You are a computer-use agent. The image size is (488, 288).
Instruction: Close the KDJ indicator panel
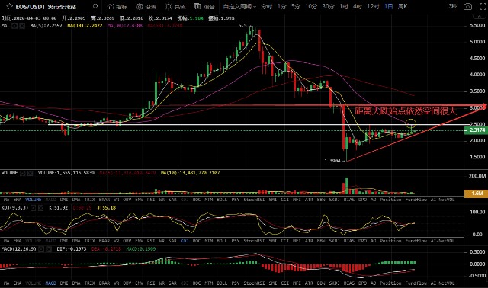[x=40, y=208]
